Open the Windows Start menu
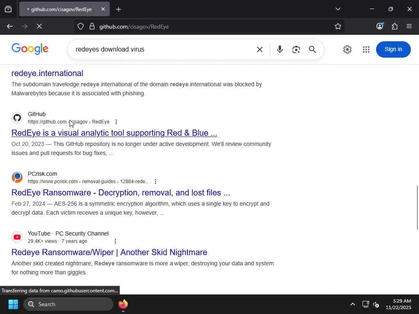Viewport: 419px width, 314px height. coord(13,304)
